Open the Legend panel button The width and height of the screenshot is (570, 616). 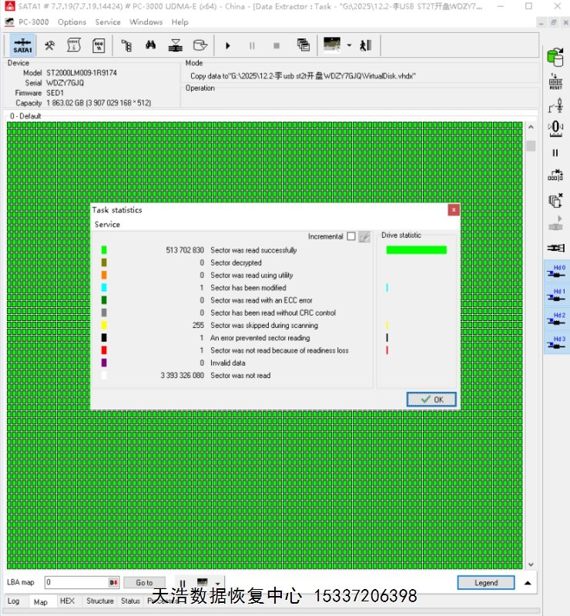click(485, 583)
